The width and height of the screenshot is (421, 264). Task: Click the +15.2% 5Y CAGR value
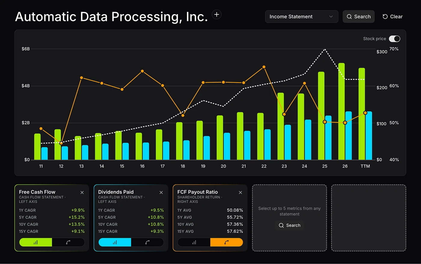(76, 217)
